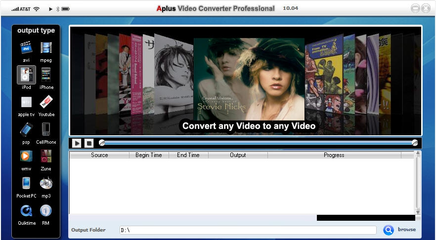
Task: Click the play button
Action: 77,143
